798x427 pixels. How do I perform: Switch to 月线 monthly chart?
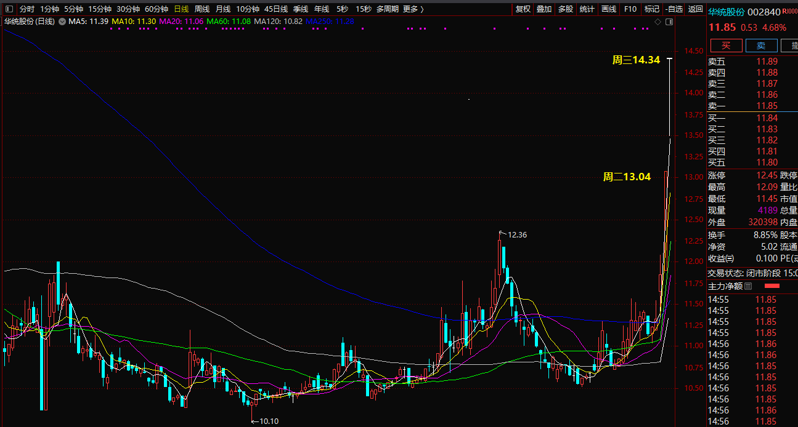click(223, 9)
